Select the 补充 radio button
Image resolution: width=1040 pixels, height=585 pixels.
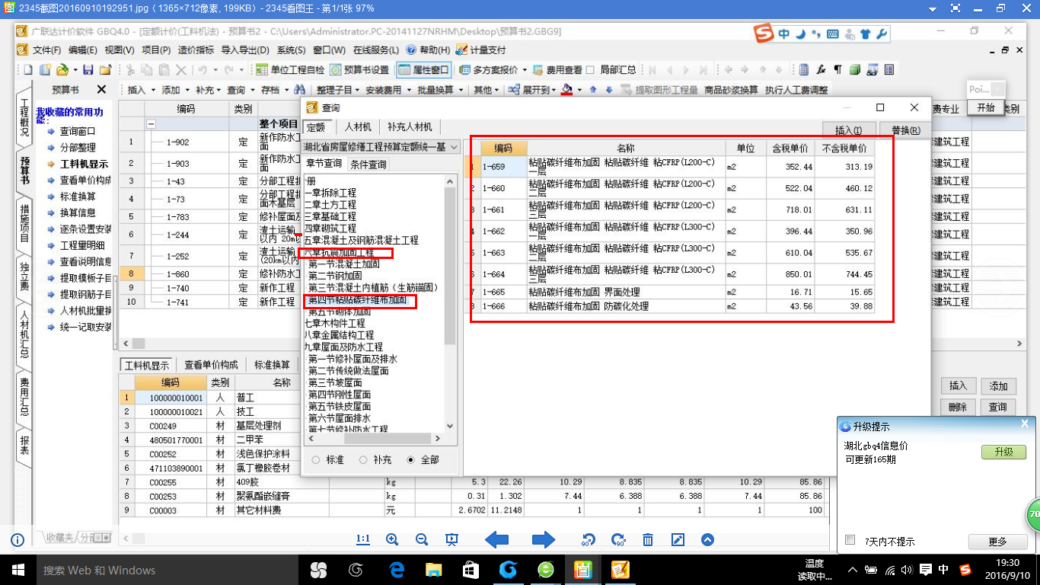tap(363, 460)
